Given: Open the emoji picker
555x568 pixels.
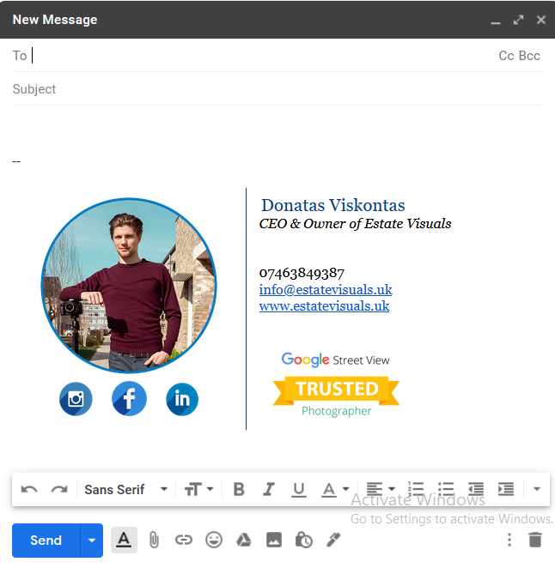Looking at the screenshot, I should (214, 540).
